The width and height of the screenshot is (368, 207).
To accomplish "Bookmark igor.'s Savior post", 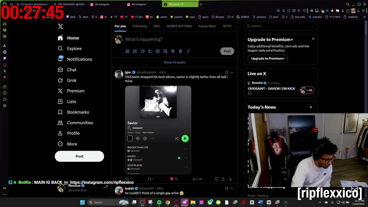I will pyautogui.click(x=216, y=179).
